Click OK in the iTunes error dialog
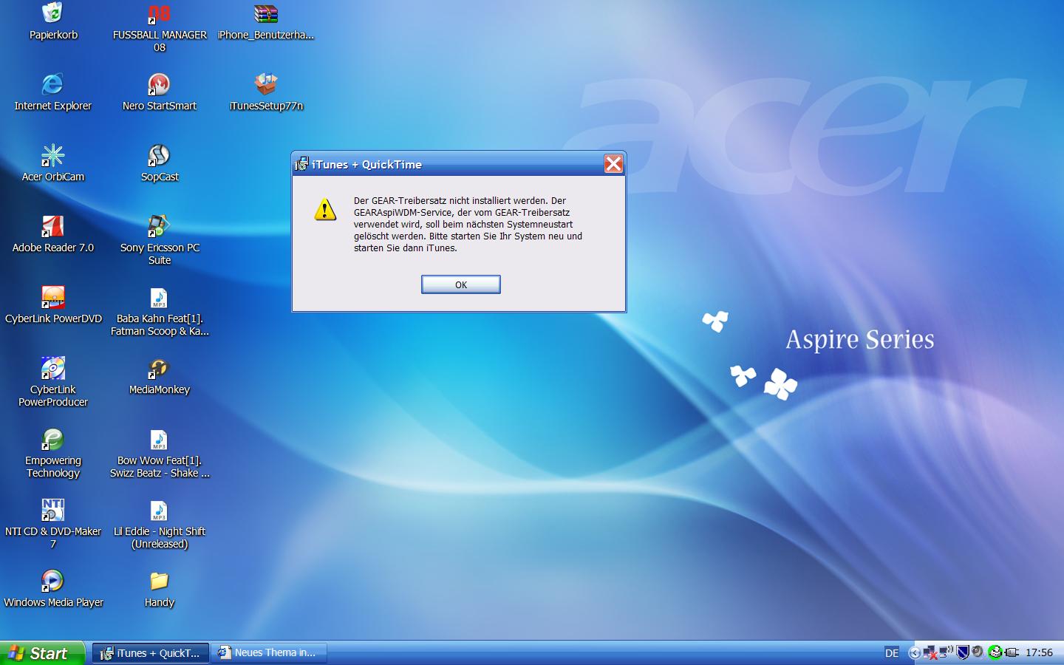Viewport: 1064px width, 665px height. pos(460,284)
